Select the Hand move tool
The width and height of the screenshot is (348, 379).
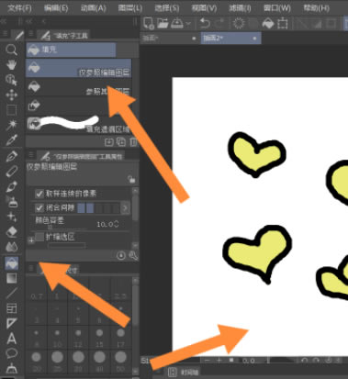[11, 64]
